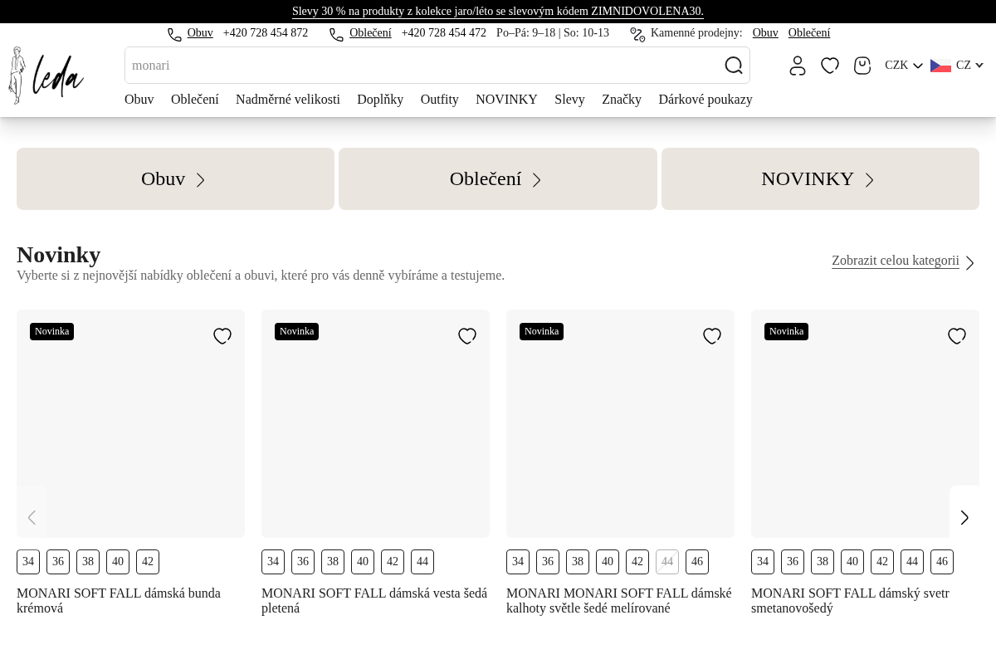996x664 pixels.
Task: Open the shopping bag icon
Action: coord(862,66)
